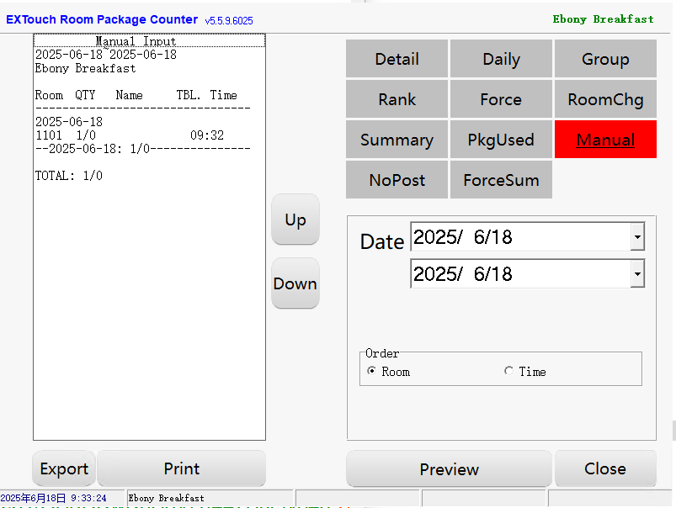Open the Detail report

[397, 59]
